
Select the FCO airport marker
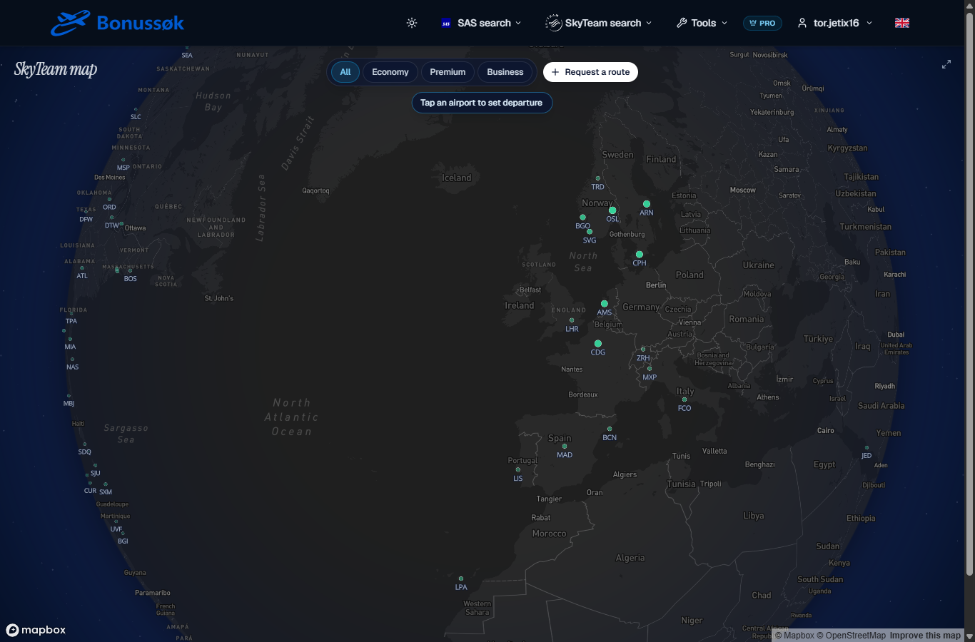(684, 399)
